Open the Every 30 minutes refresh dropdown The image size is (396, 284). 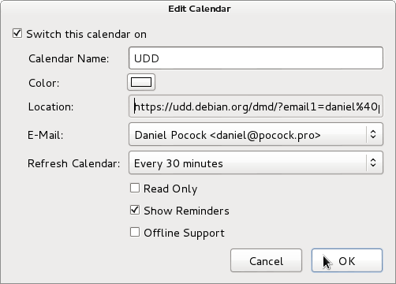click(256, 163)
